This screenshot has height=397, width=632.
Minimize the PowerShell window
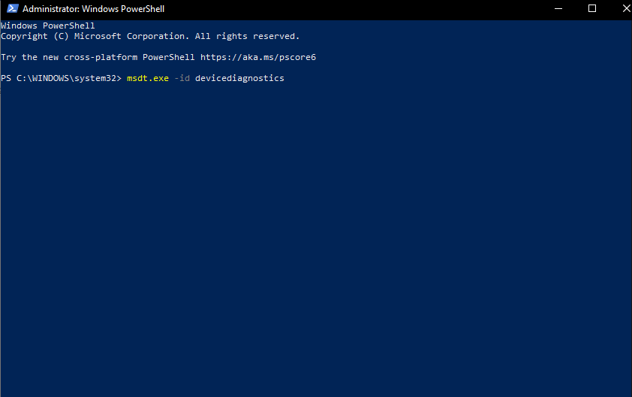tap(558, 8)
